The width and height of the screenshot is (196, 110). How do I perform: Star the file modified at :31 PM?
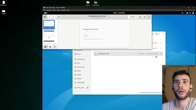161,43
